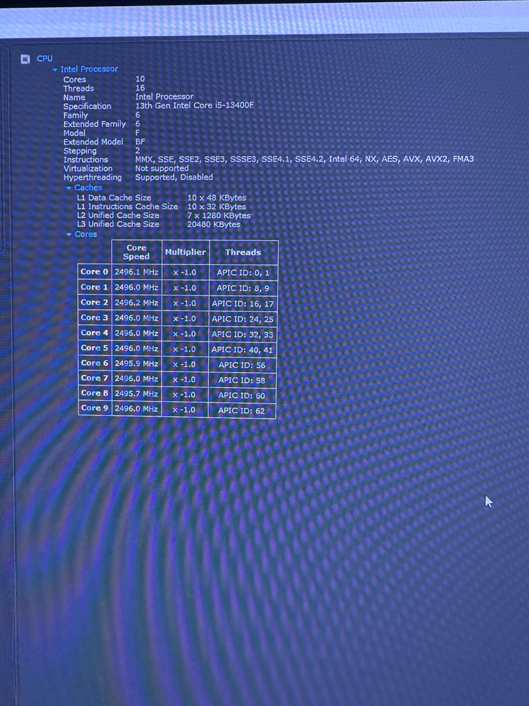Click the APIC ID: 8, 9 cell

243,288
